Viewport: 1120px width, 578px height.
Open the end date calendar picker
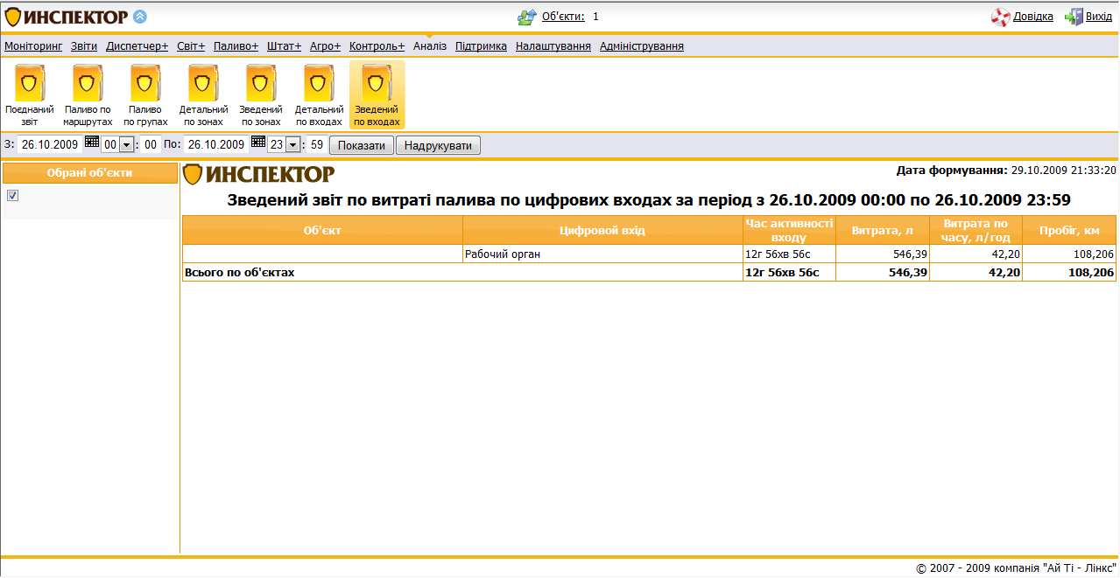coord(257,143)
